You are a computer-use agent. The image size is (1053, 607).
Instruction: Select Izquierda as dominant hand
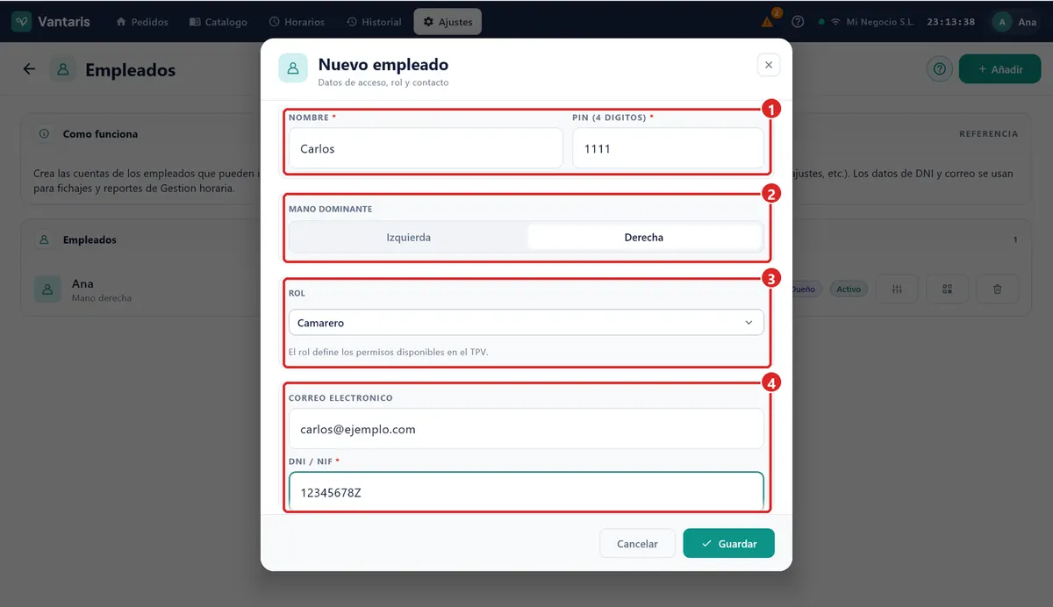pyautogui.click(x=409, y=238)
